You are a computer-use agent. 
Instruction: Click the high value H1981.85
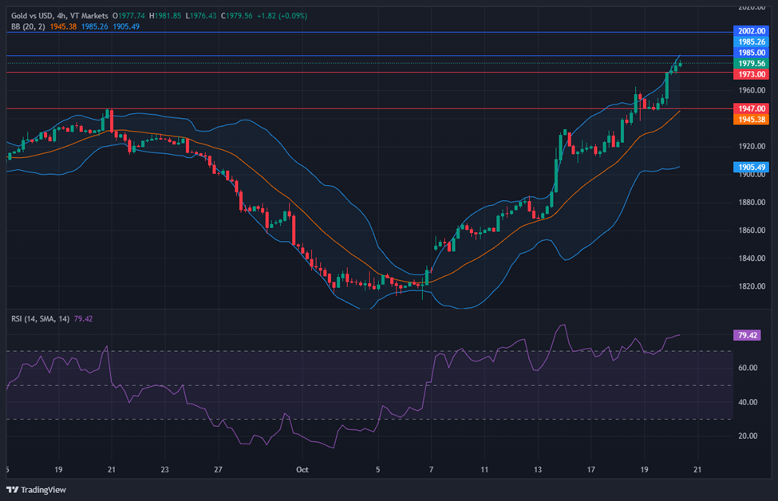(x=165, y=16)
